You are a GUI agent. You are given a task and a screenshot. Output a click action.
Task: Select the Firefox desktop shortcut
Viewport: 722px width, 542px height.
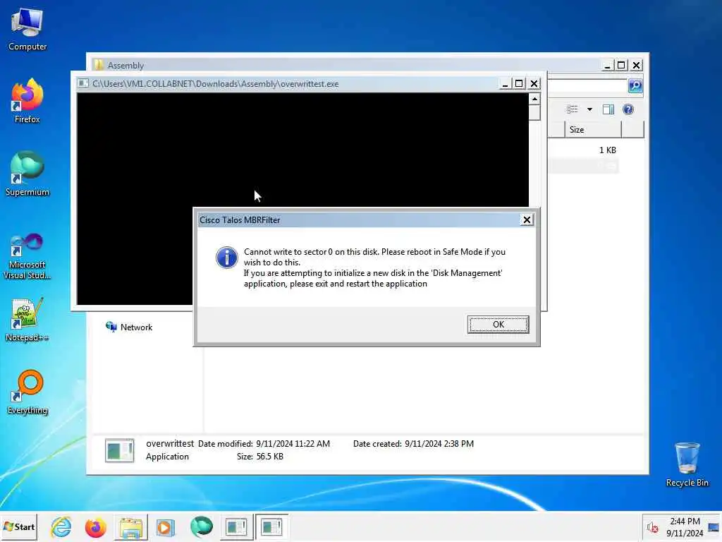click(x=27, y=101)
